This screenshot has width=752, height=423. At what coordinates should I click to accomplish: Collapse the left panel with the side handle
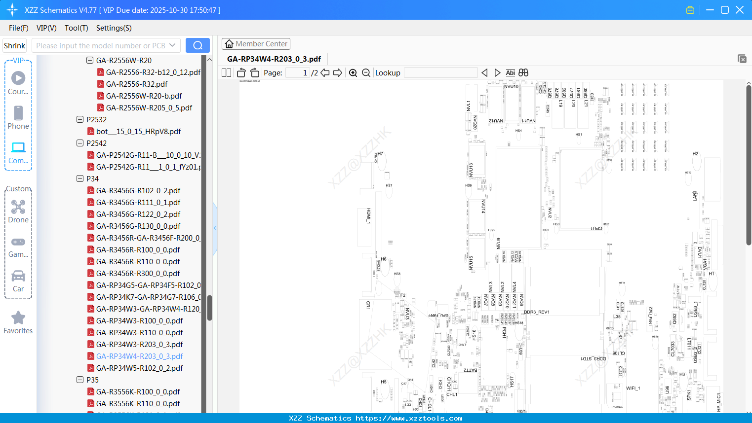[215, 228]
